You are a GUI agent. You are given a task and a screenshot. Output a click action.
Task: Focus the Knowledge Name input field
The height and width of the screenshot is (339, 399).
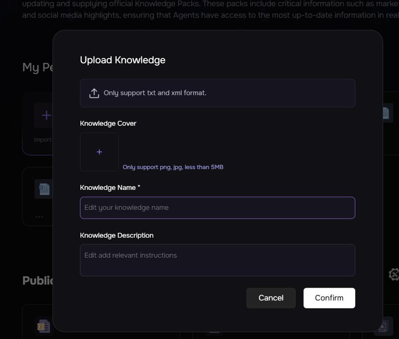[x=217, y=208]
